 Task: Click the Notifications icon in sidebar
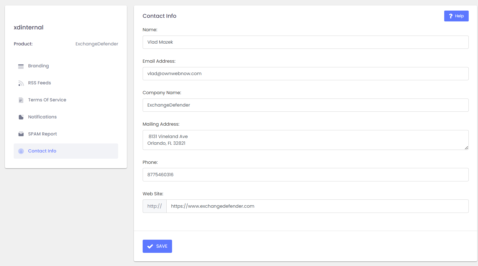click(x=21, y=117)
